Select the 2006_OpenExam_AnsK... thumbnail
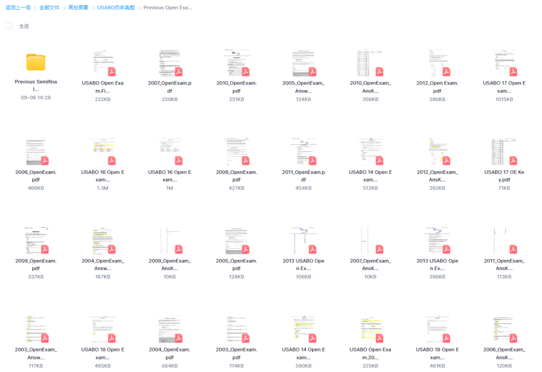The image size is (542, 372). [504, 329]
